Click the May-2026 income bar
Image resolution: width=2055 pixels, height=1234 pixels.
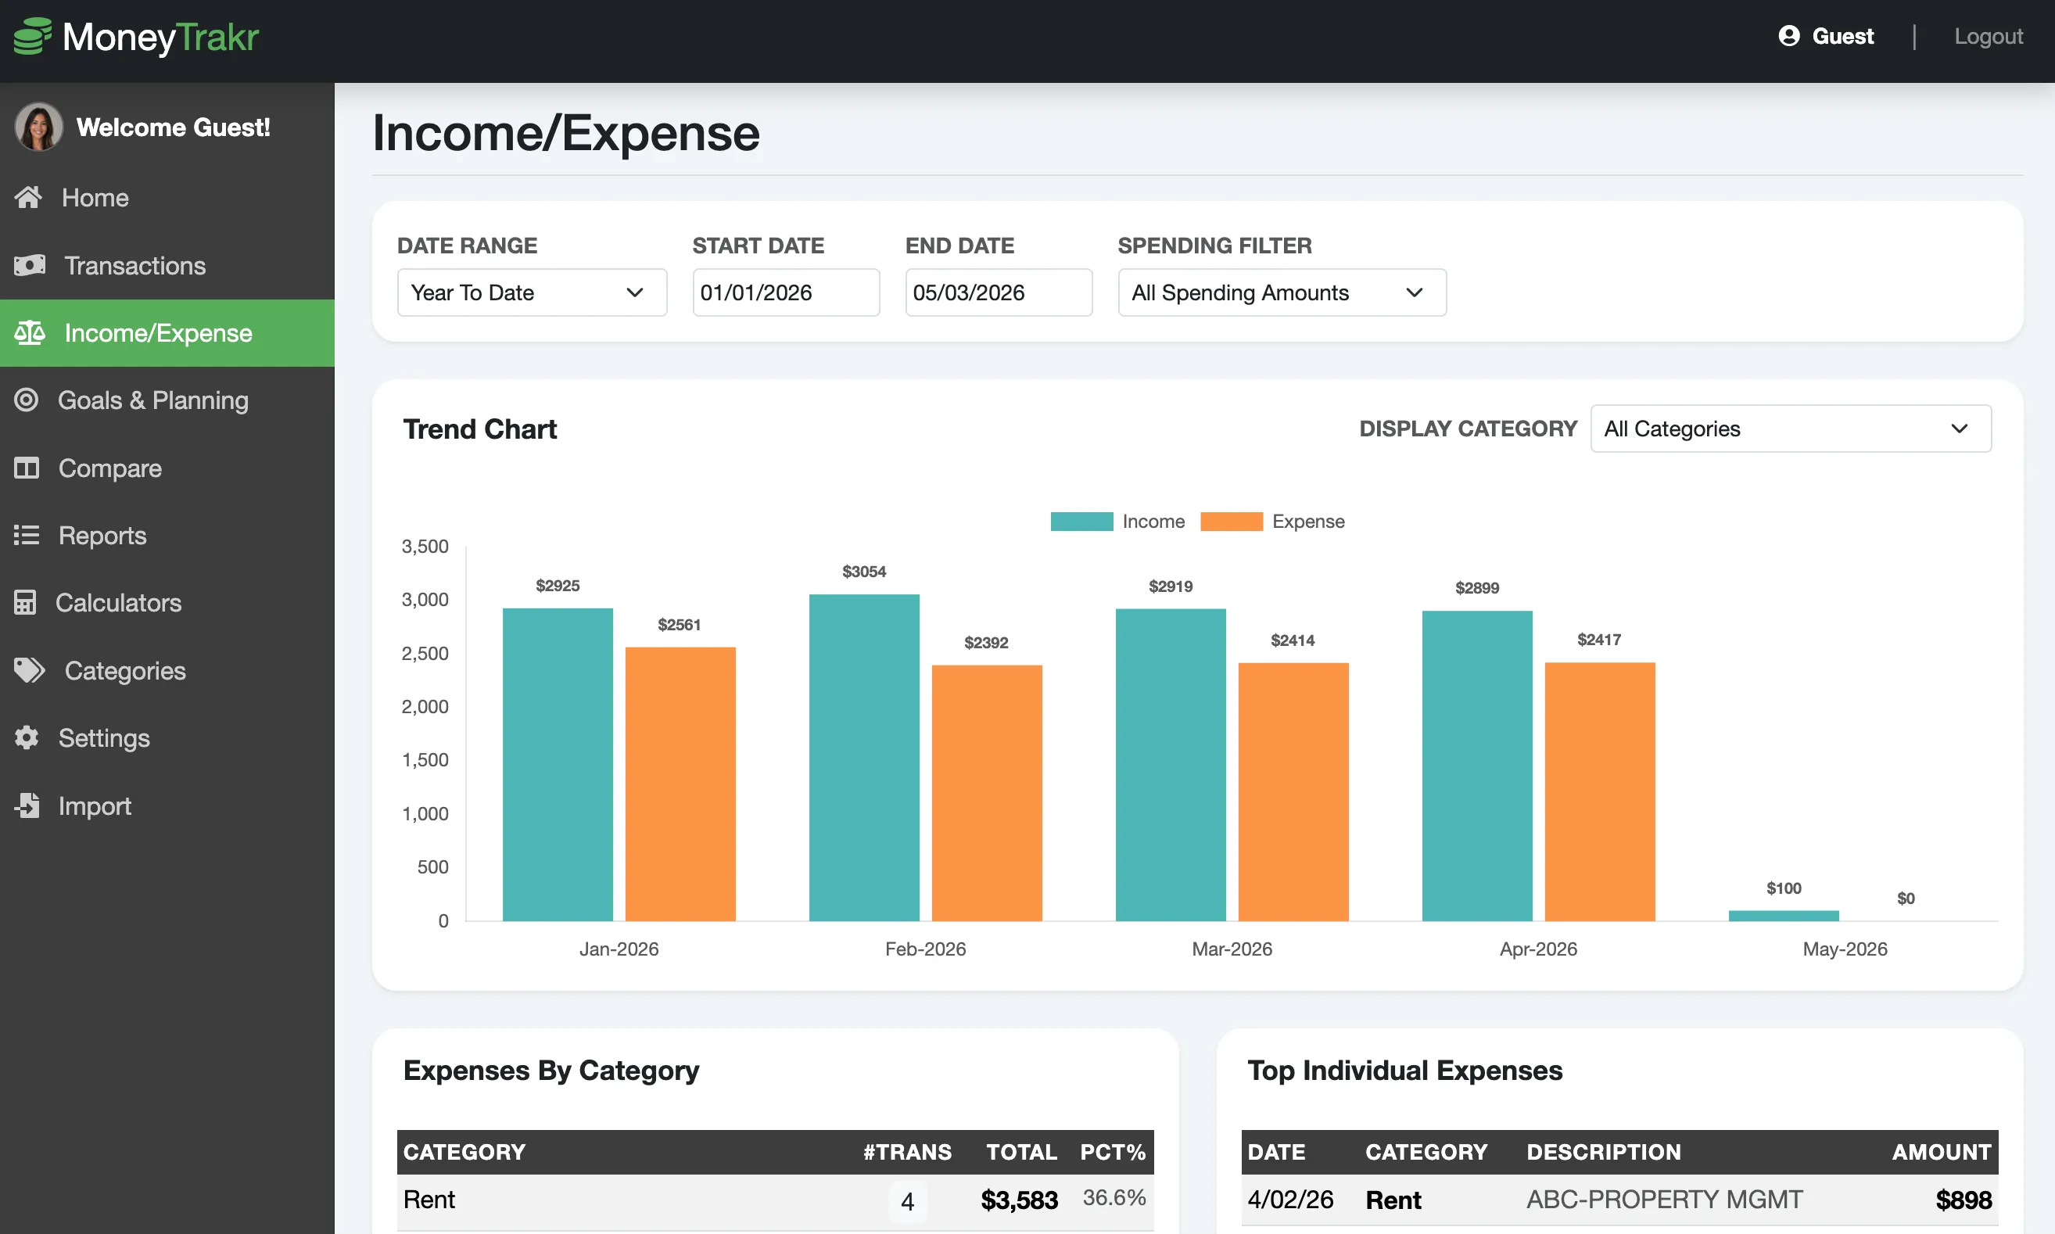coord(1784,916)
